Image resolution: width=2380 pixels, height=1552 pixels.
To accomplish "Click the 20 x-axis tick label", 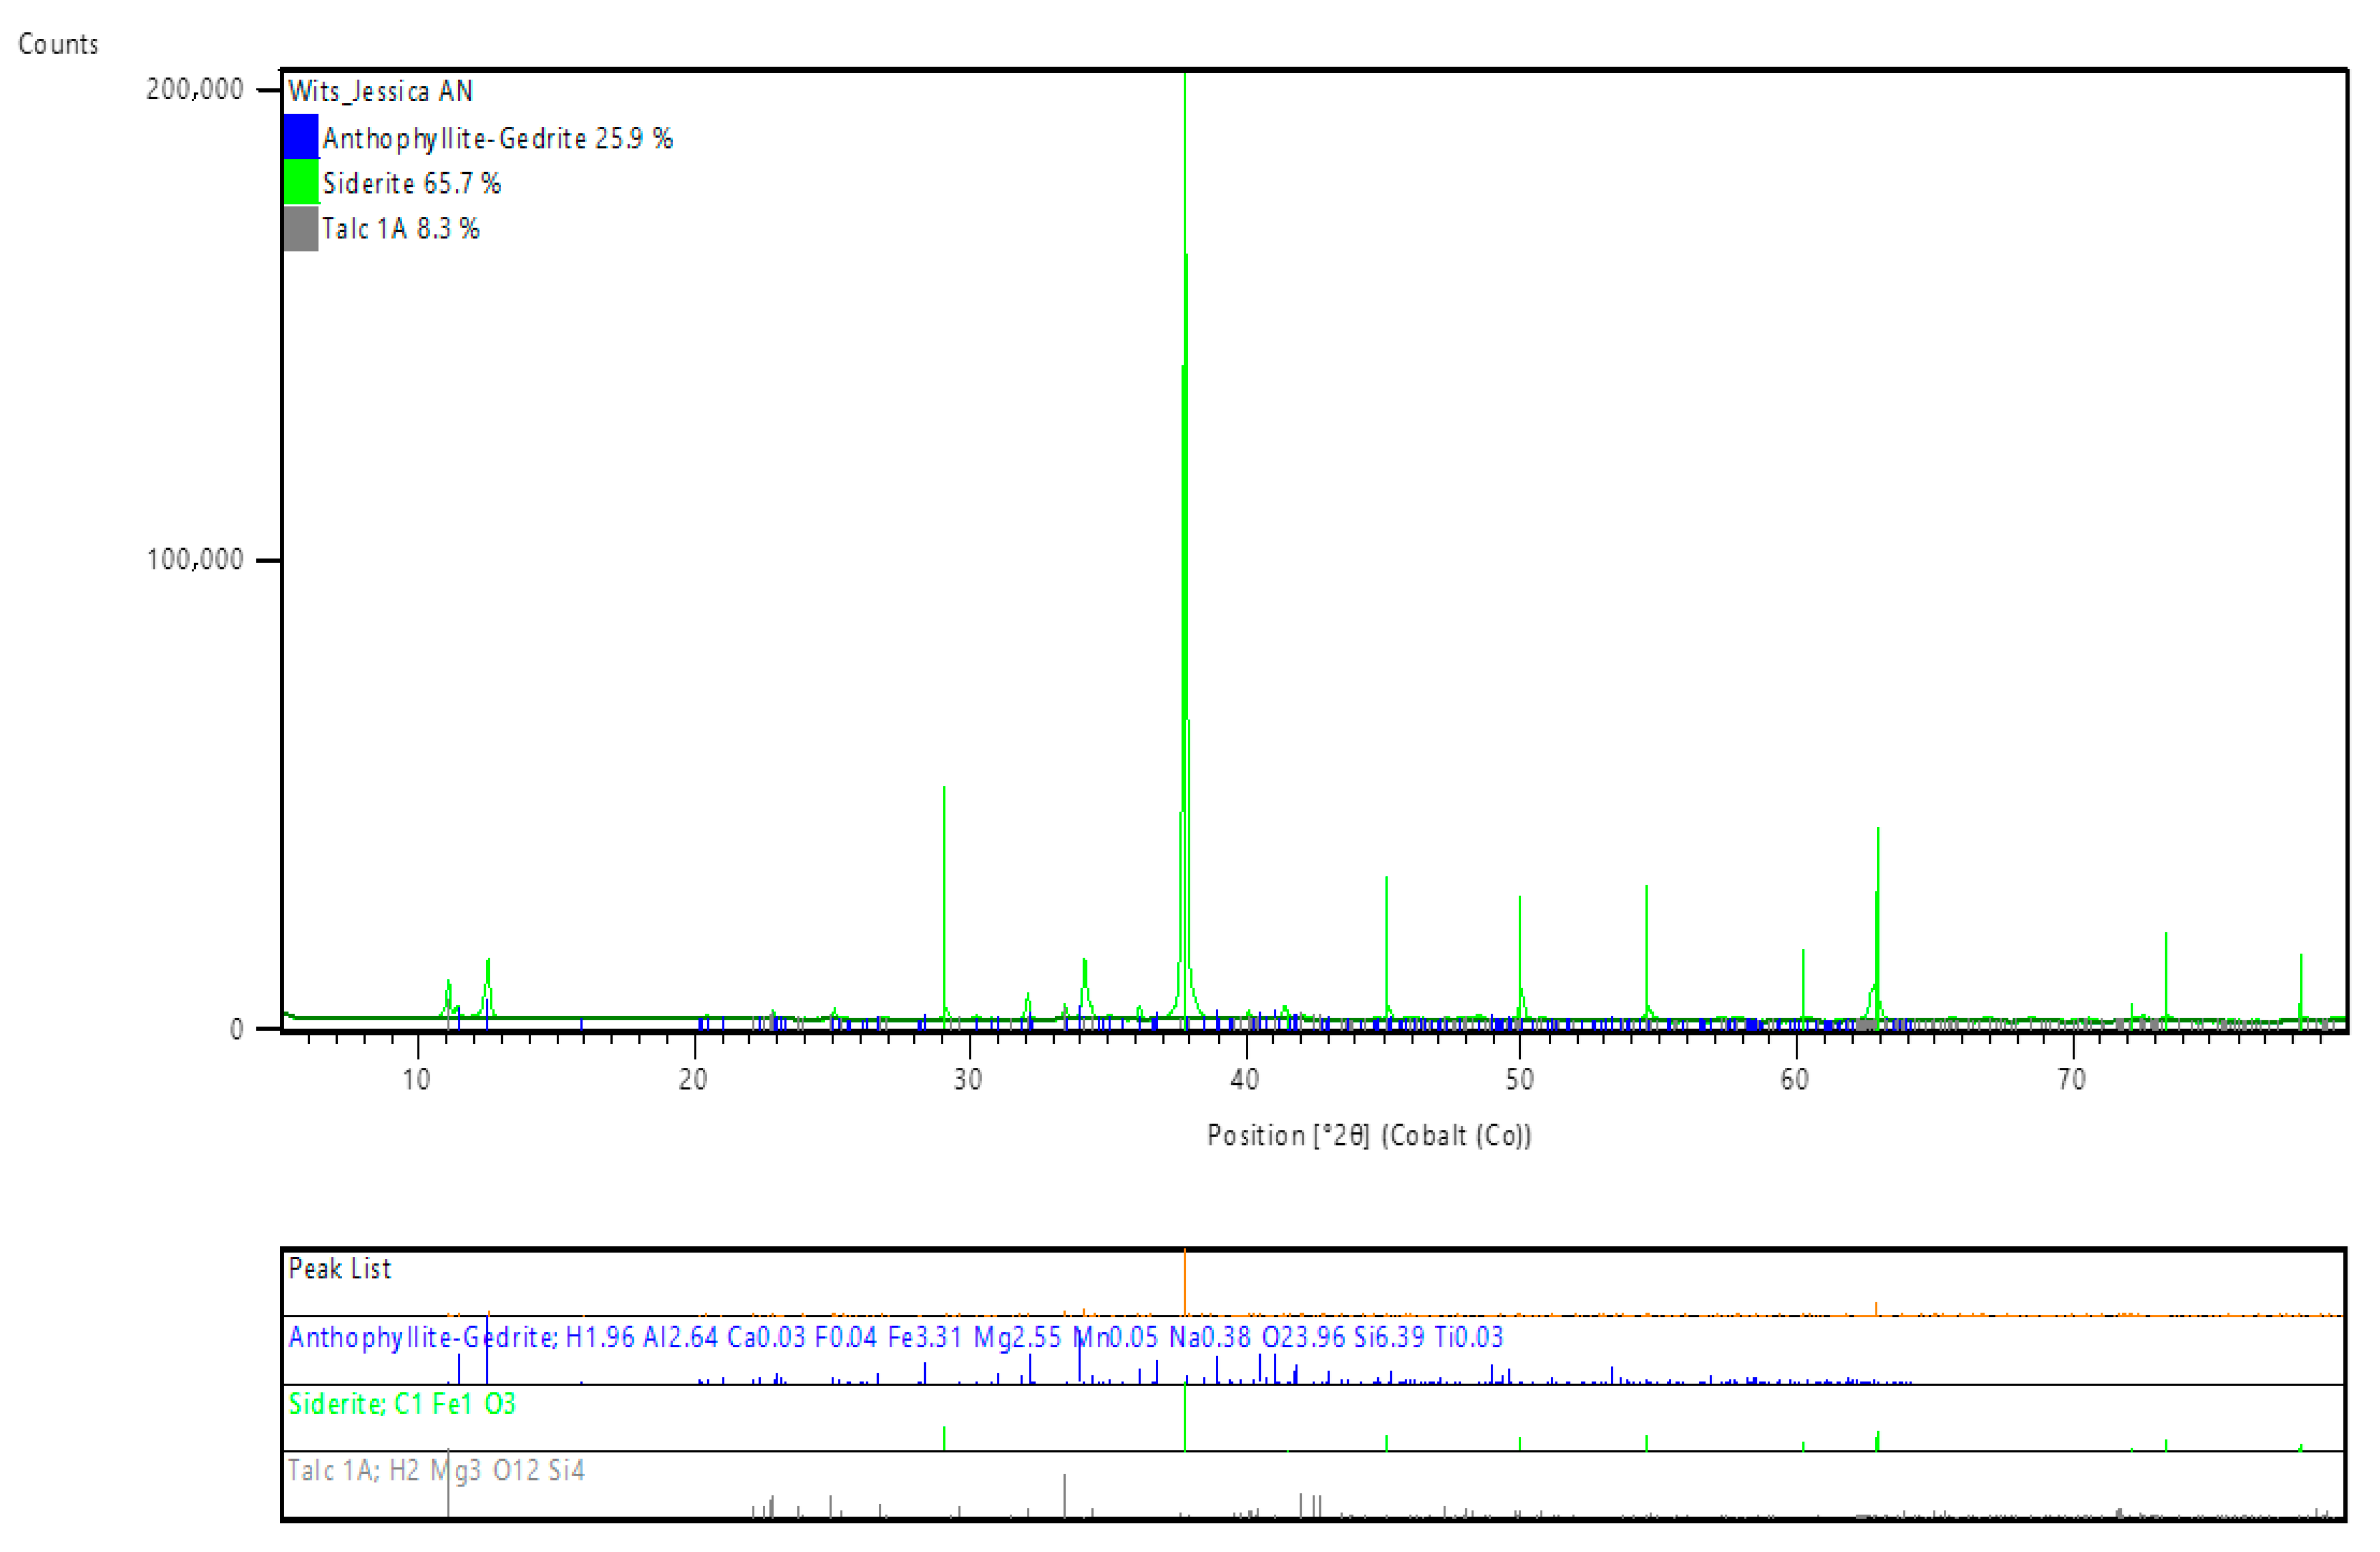I will 693,1079.
